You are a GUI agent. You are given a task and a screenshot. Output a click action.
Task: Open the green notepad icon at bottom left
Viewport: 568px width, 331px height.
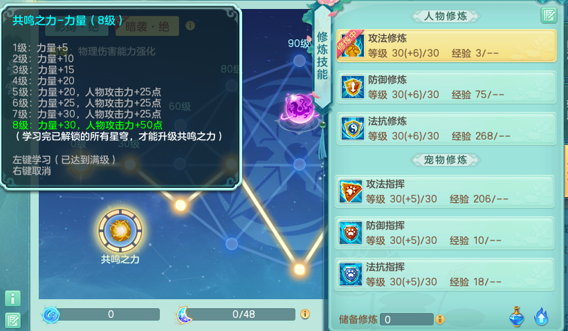[12, 320]
